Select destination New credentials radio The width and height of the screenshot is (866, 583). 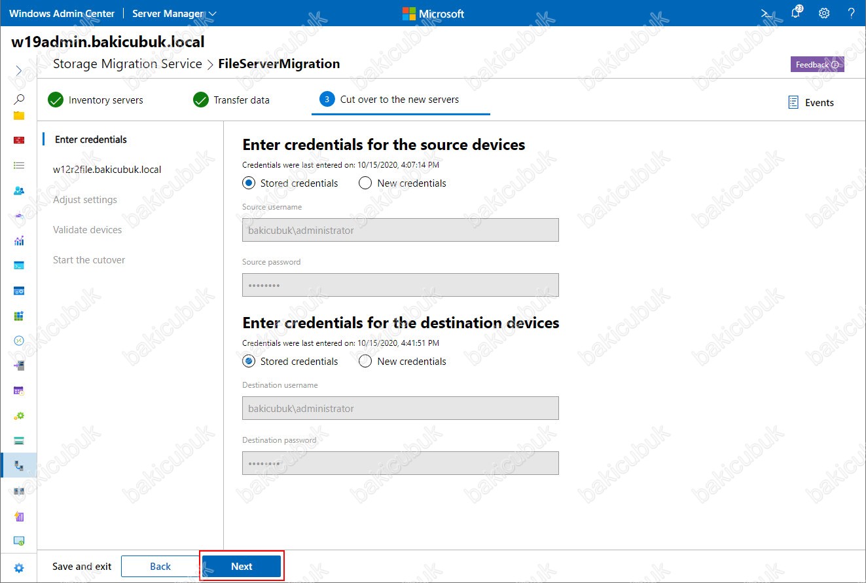click(x=365, y=361)
